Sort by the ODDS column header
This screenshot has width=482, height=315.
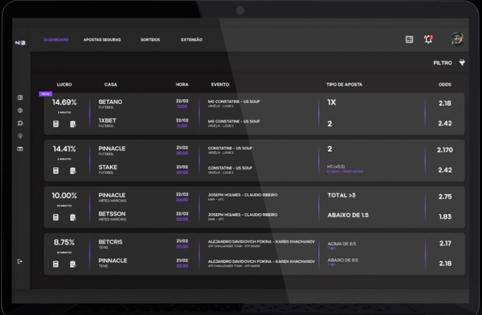(445, 84)
